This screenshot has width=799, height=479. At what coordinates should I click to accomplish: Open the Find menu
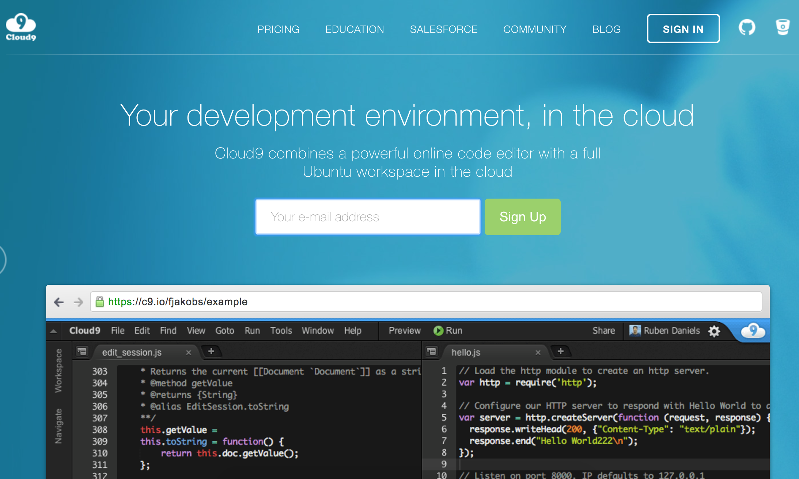tap(168, 330)
